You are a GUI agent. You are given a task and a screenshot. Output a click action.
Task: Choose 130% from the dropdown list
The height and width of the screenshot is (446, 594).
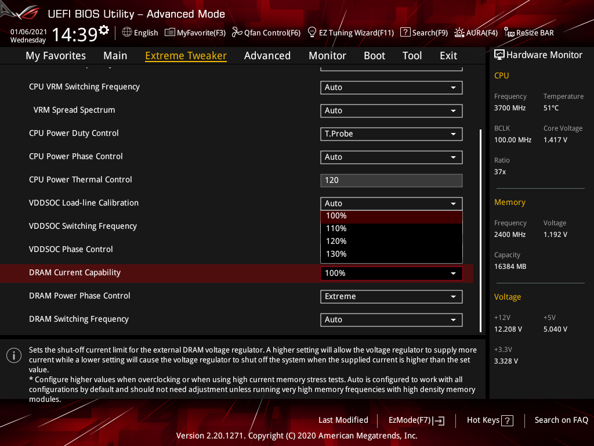[x=392, y=254]
